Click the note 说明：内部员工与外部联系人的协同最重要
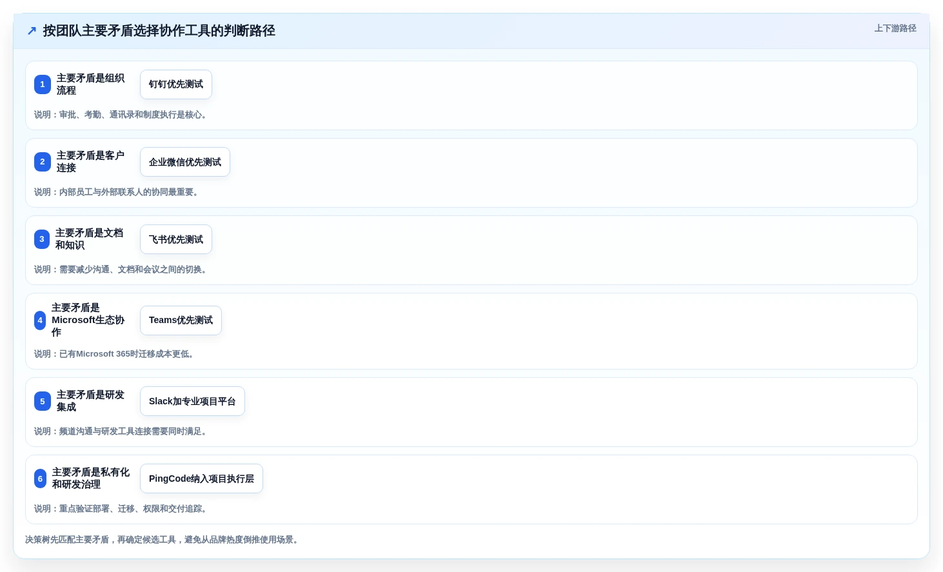The width and height of the screenshot is (943, 572). pos(117,192)
